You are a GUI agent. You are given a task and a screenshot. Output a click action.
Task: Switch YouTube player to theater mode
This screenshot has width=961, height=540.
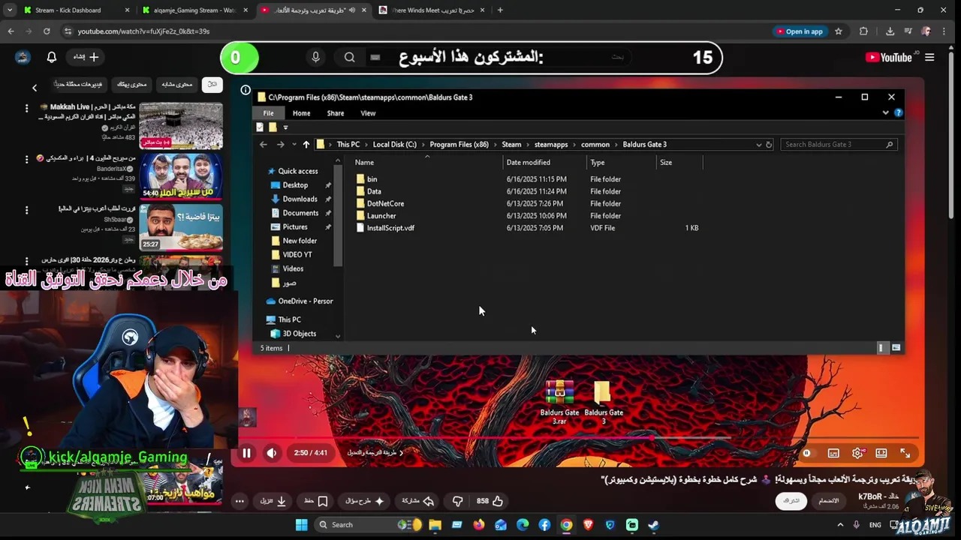tap(881, 453)
